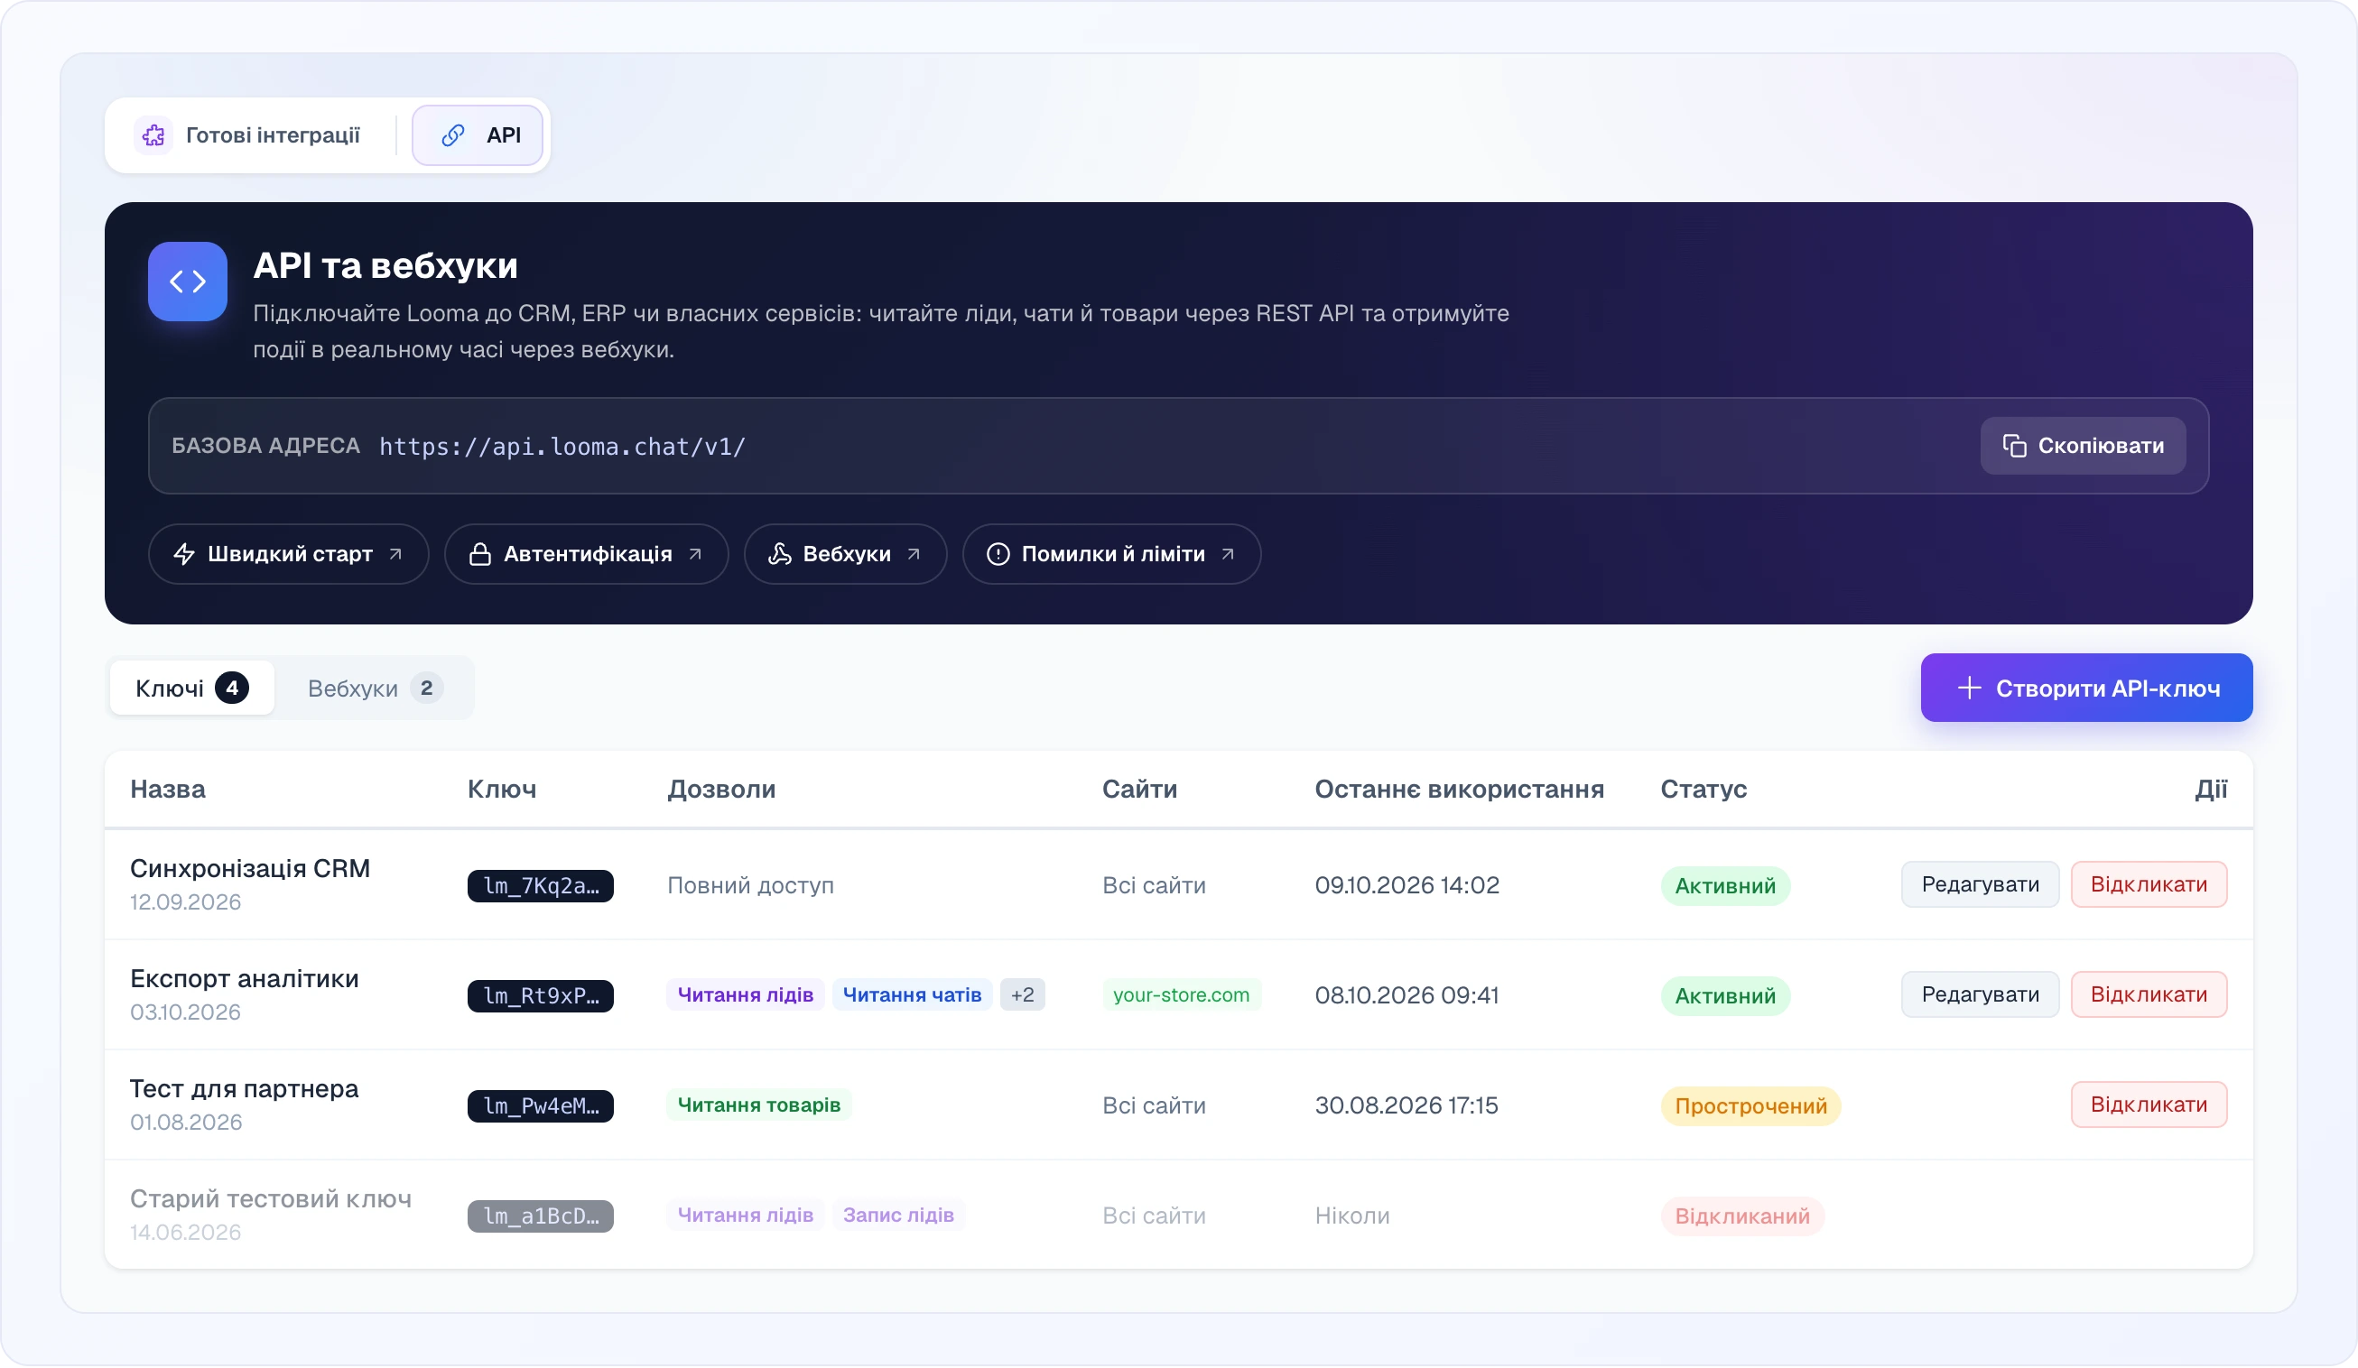This screenshot has height=1368, width=2358.
Task: Click the Запис лідів permission tag
Action: (898, 1215)
